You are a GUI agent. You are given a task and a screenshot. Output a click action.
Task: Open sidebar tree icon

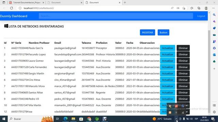(214, 61)
